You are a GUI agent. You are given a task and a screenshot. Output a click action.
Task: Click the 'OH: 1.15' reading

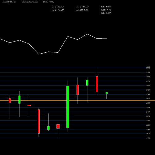(x=106, y=10)
